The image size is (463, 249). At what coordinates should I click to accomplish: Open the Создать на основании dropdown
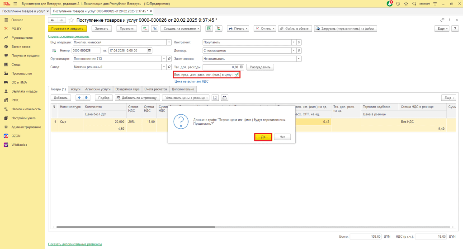(x=181, y=28)
